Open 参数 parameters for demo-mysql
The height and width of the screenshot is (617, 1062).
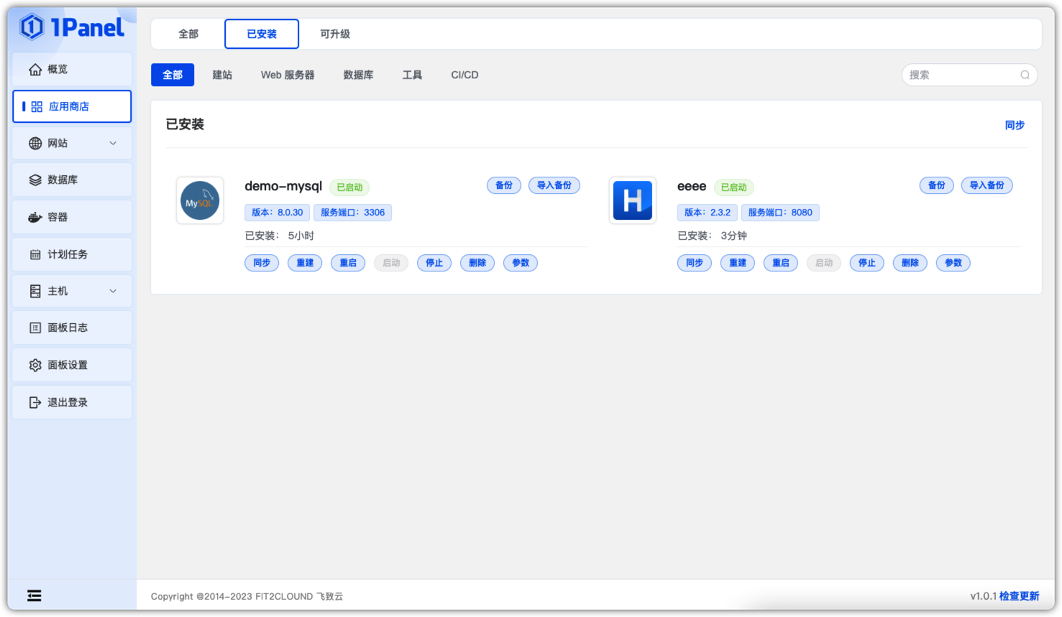[521, 263]
